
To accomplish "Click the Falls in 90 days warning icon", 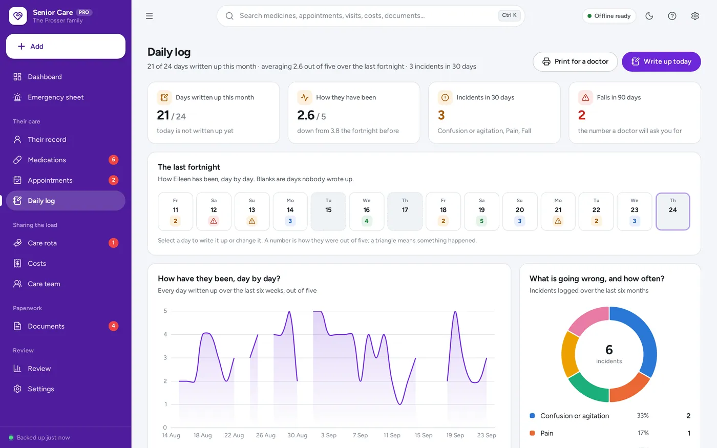I will click(x=585, y=97).
